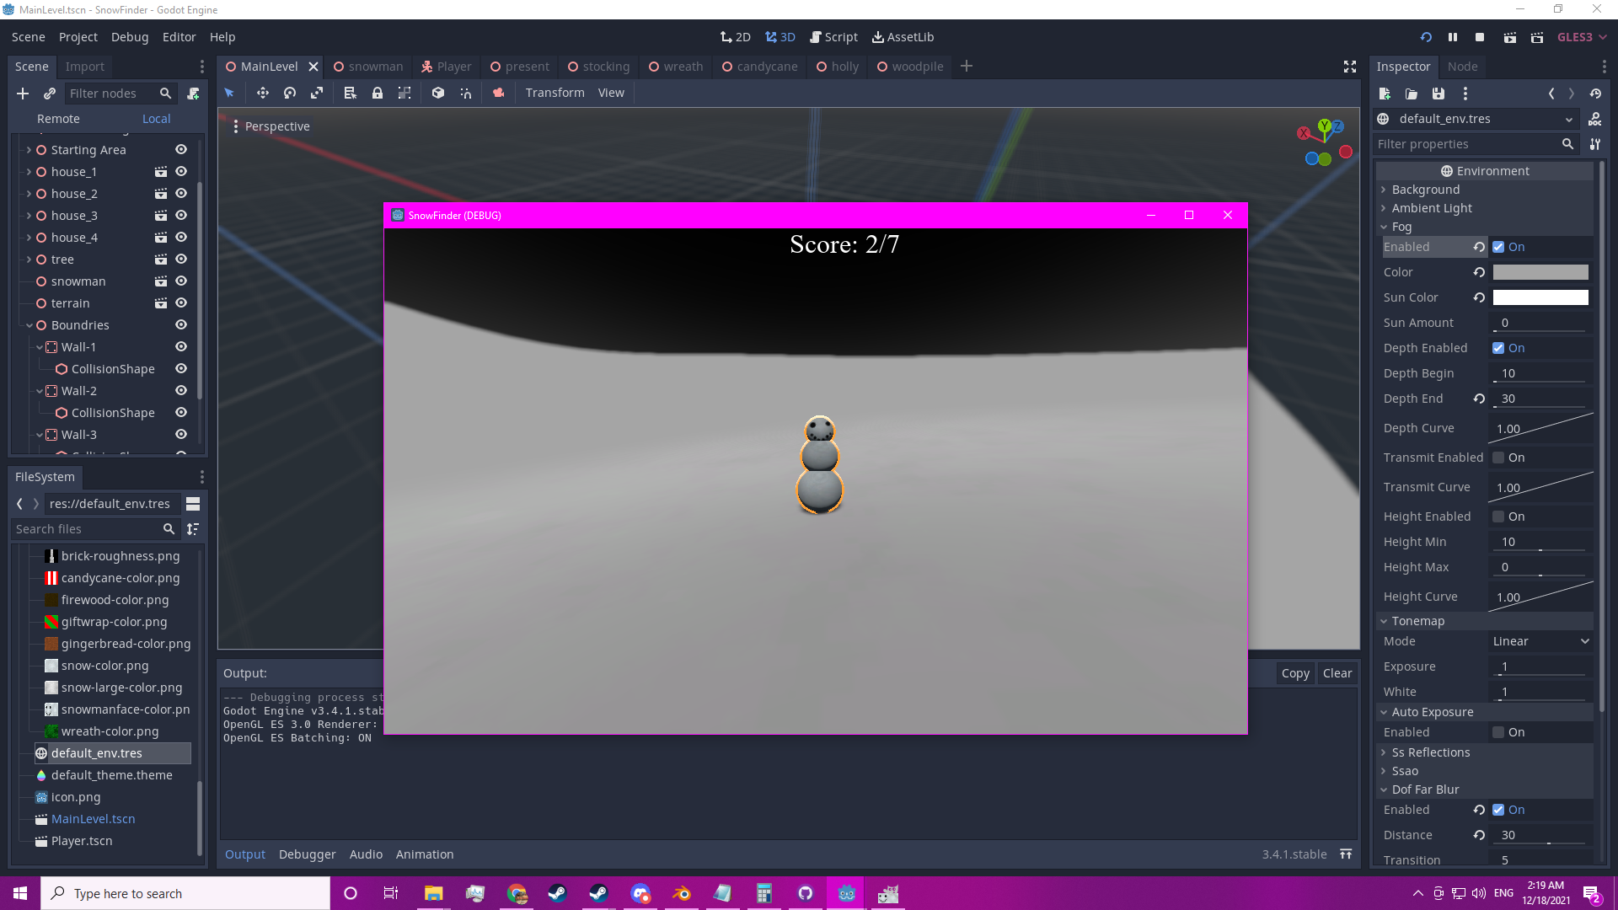This screenshot has height=910, width=1618.
Task: Click the lock selected object icon
Action: click(378, 93)
